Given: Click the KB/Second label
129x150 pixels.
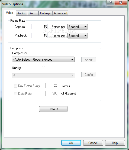Looking at the screenshot, I should coord(68,94).
